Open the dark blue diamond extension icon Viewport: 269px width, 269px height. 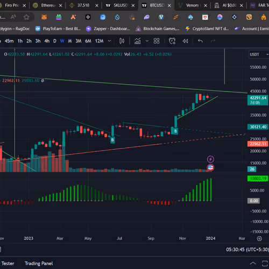click(x=235, y=17)
